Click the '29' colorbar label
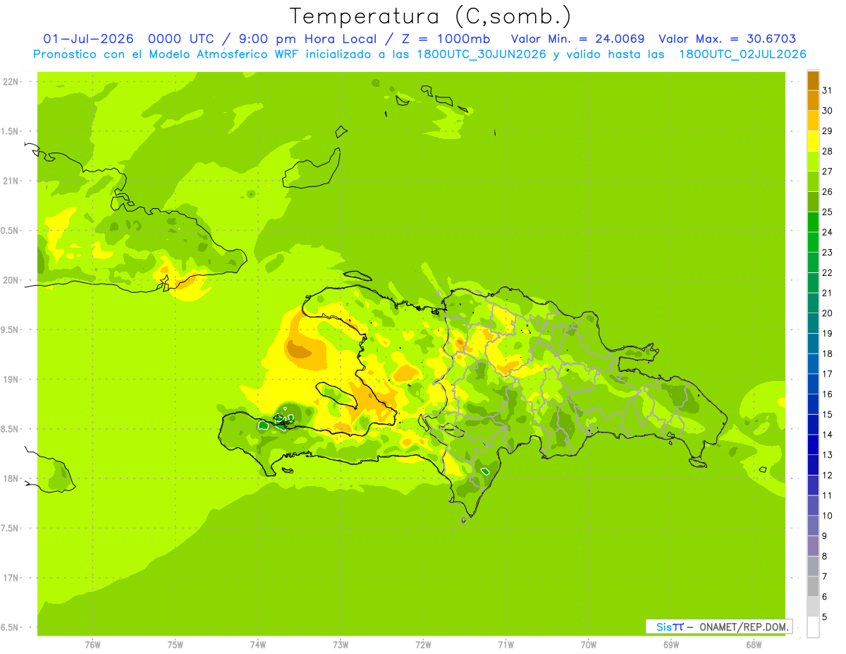Screen dimensions: 846x654 click(827, 131)
